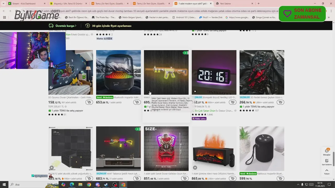The image size is (335, 188).
Task: Open Steam from the taskbar
Action: pyautogui.click(x=106, y=185)
